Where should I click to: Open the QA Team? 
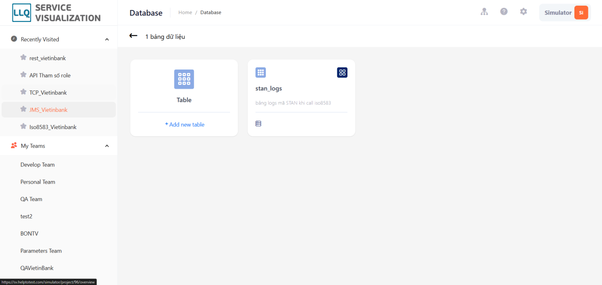(32, 199)
